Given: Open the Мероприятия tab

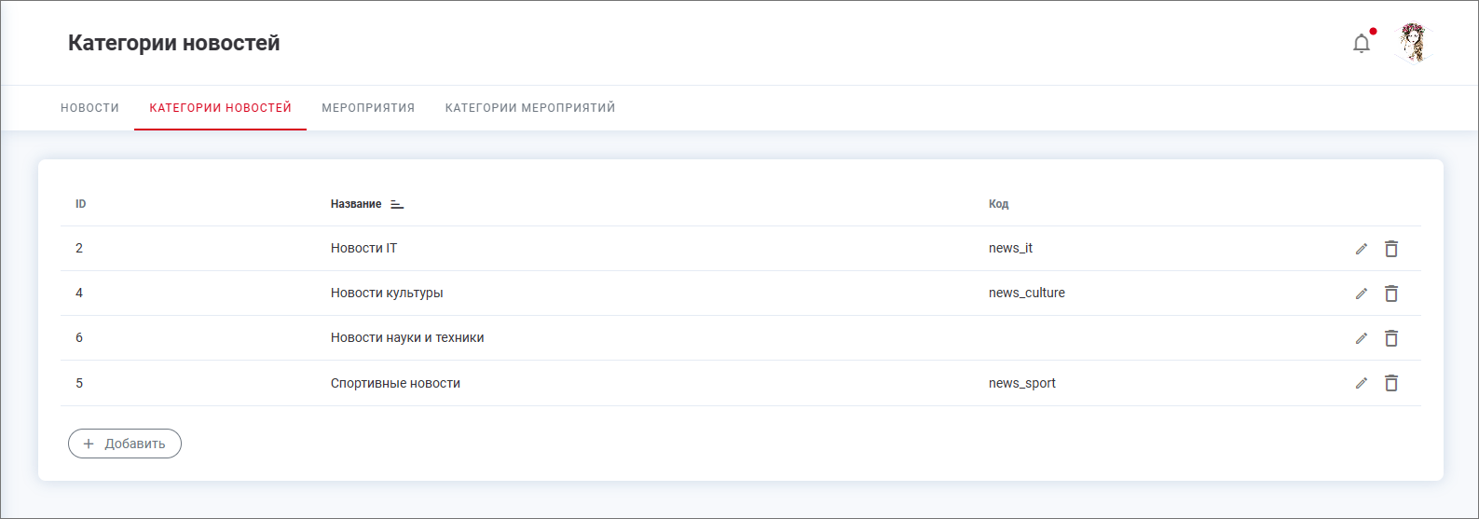Looking at the screenshot, I should click(x=368, y=108).
